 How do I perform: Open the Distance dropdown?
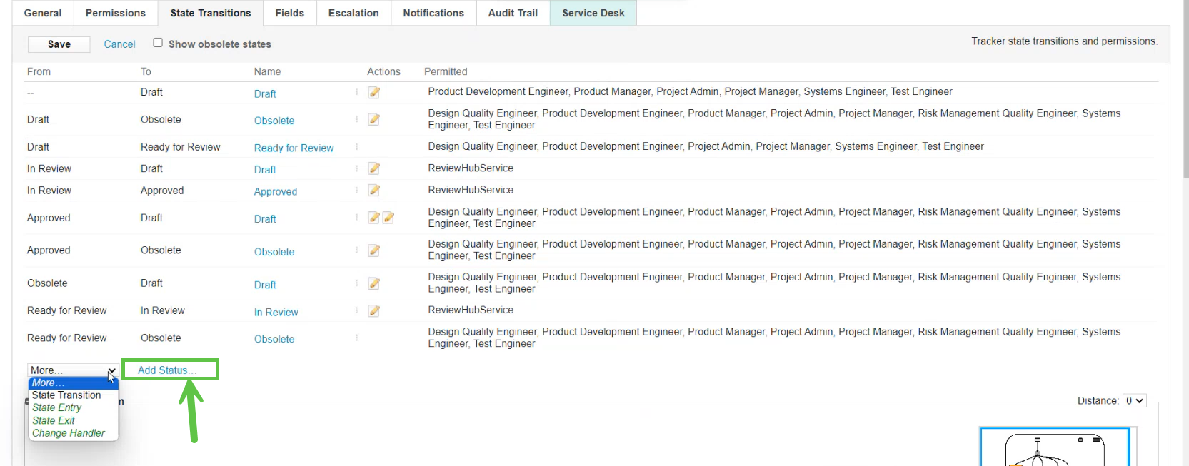point(1134,401)
